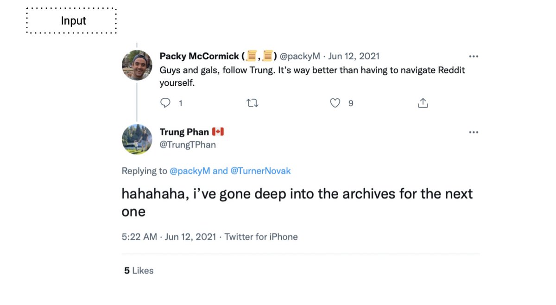Screen dimensions: 556x305
Task: Open more options on Packy's tweet
Action: tap(474, 57)
